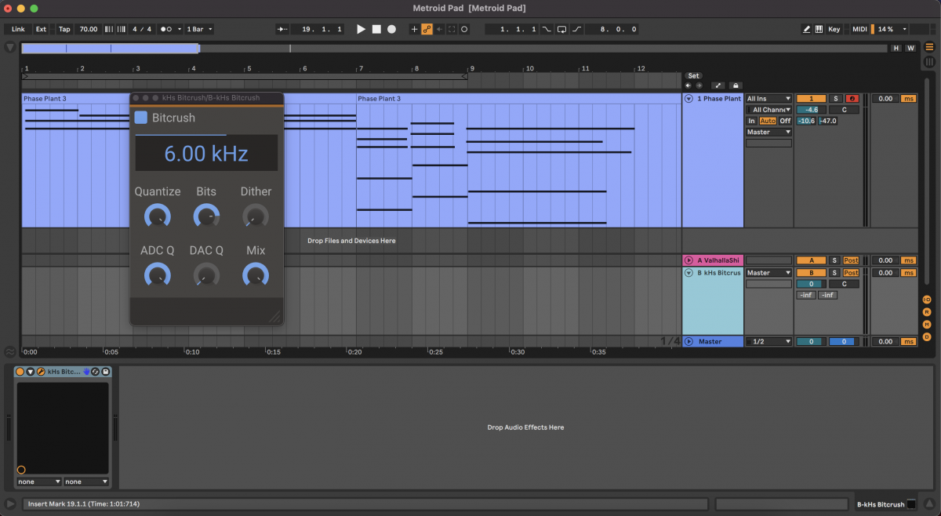The height and width of the screenshot is (516, 941).
Task: Toggle the Key map mode button
Action: [834, 29]
